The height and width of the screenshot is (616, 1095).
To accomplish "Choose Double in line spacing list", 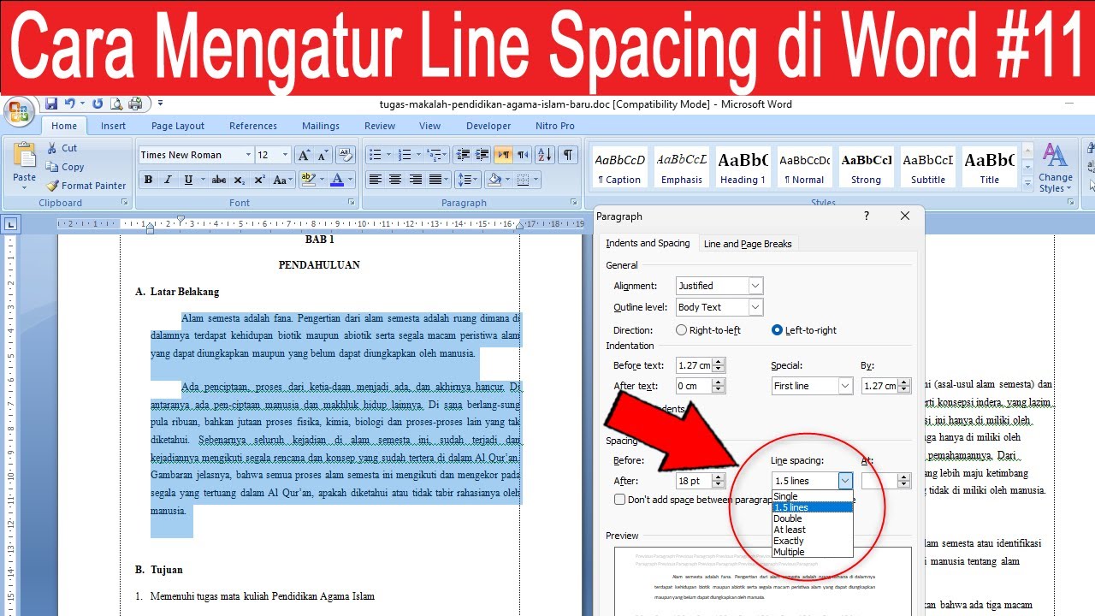I will [x=812, y=518].
